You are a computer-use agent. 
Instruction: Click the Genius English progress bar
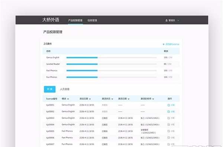[x=111, y=58]
